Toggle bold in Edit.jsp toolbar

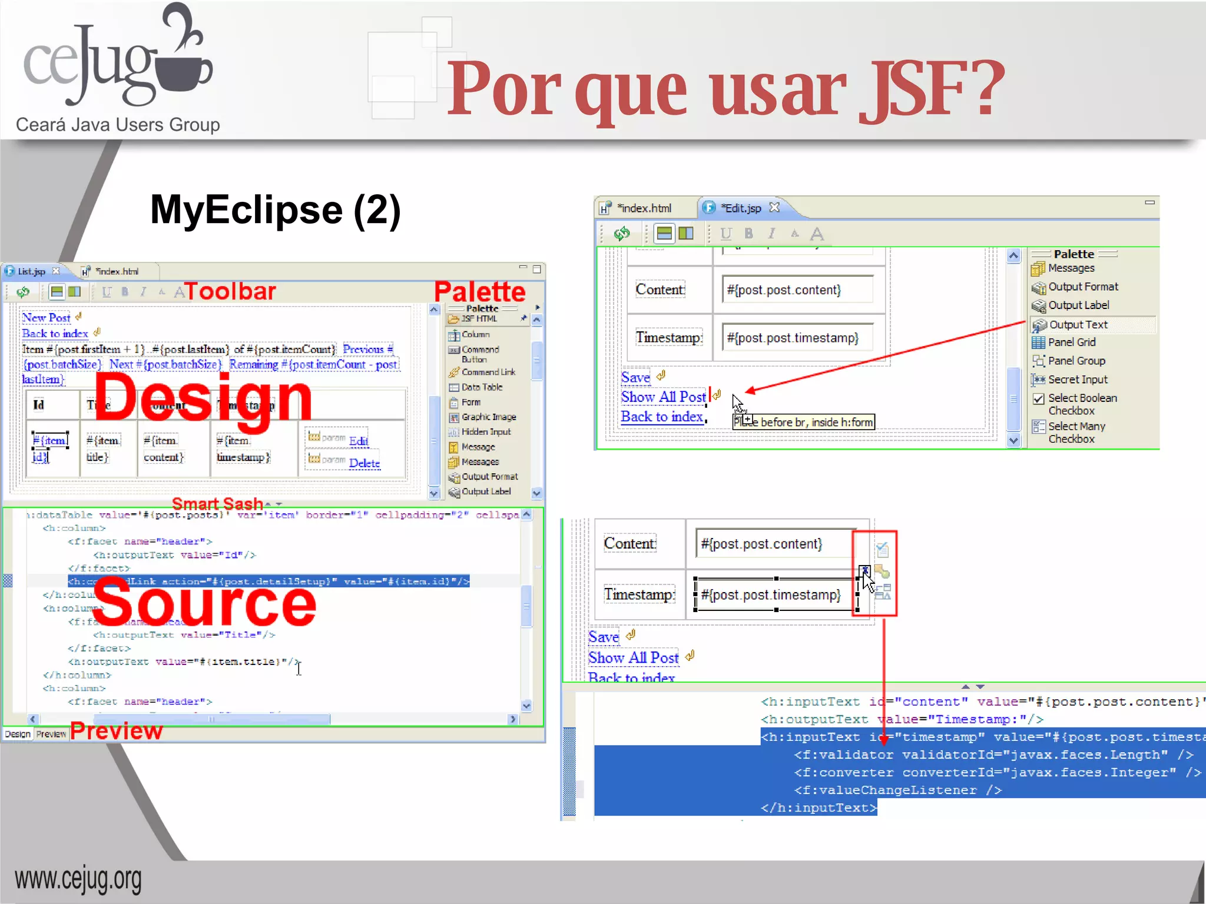[x=748, y=234]
